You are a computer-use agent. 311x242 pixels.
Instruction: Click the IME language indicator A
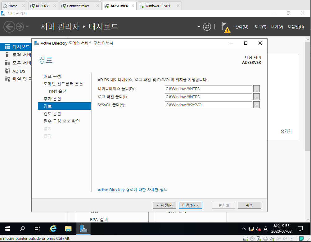[265, 229]
